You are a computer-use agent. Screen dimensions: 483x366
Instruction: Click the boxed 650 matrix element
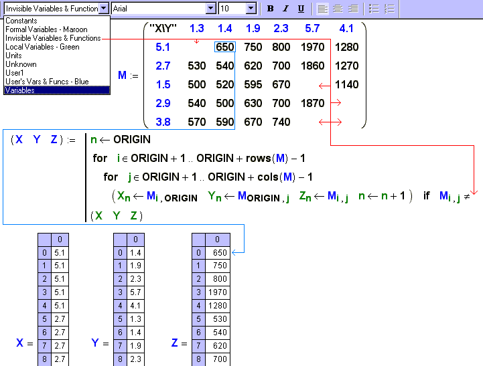[225, 47]
